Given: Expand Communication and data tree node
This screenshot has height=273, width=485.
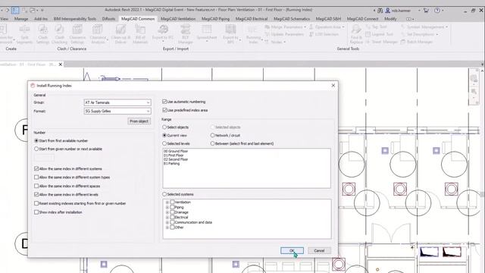Looking at the screenshot, I should point(167,222).
